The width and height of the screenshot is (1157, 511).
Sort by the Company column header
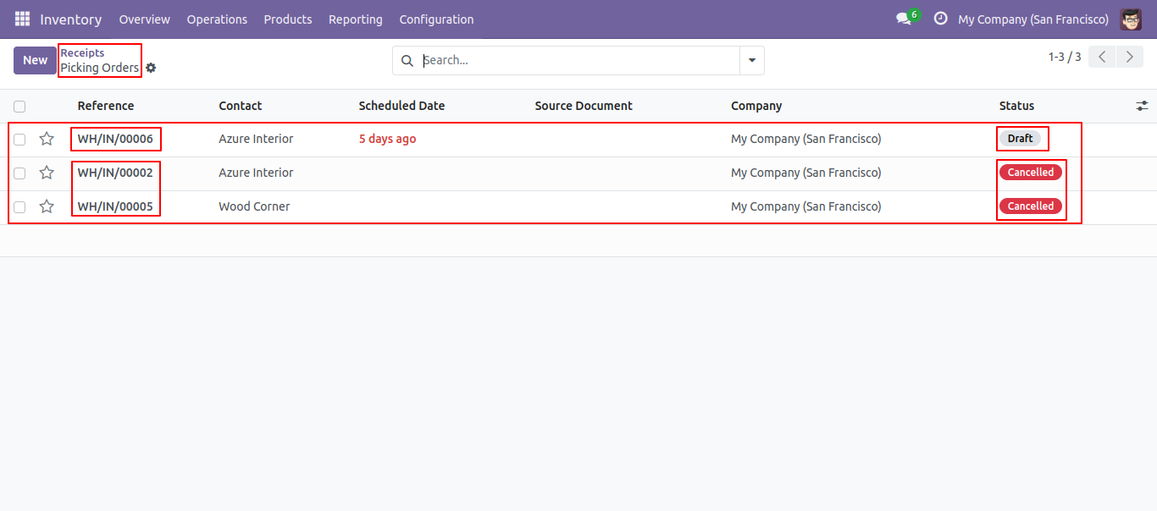click(x=756, y=106)
